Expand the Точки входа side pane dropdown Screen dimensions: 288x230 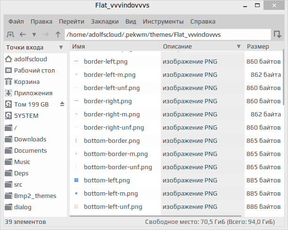(61, 48)
